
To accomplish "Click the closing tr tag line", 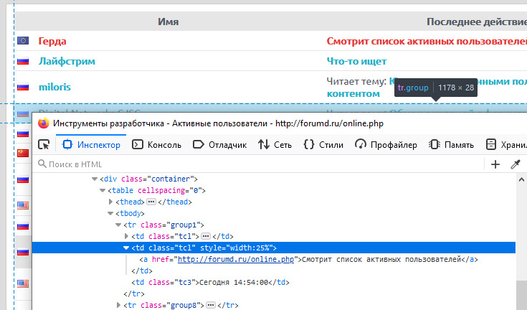I will click(x=134, y=294).
